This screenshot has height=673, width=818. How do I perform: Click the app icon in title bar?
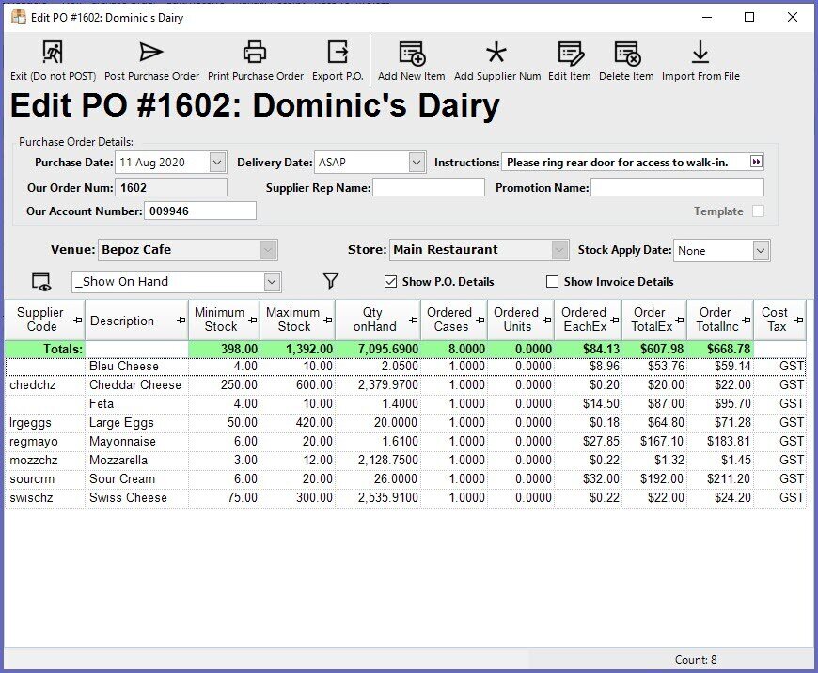[x=18, y=17]
